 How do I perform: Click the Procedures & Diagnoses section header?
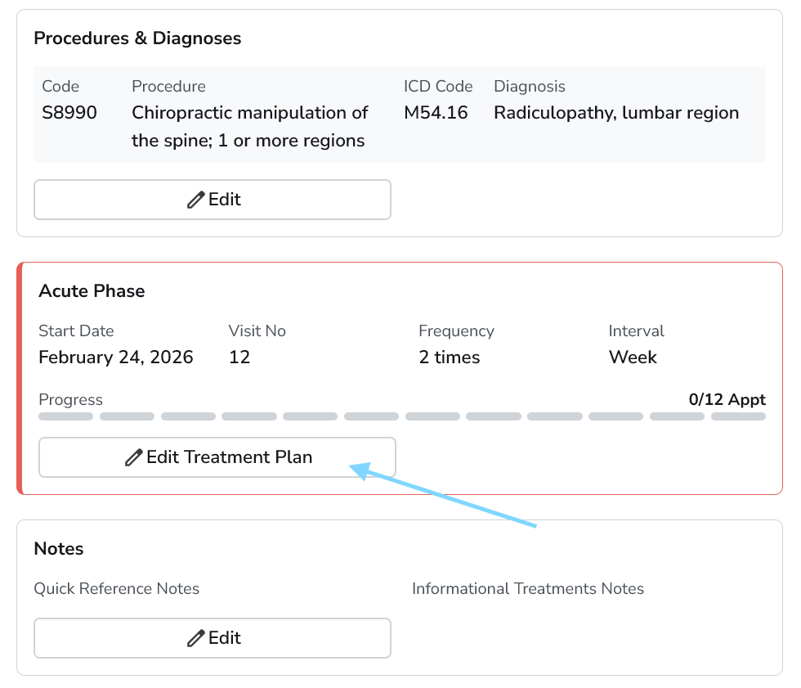coord(137,38)
